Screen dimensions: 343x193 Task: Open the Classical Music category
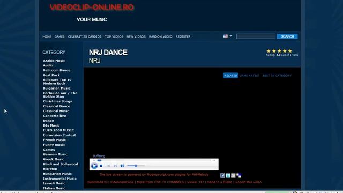(x=56, y=111)
